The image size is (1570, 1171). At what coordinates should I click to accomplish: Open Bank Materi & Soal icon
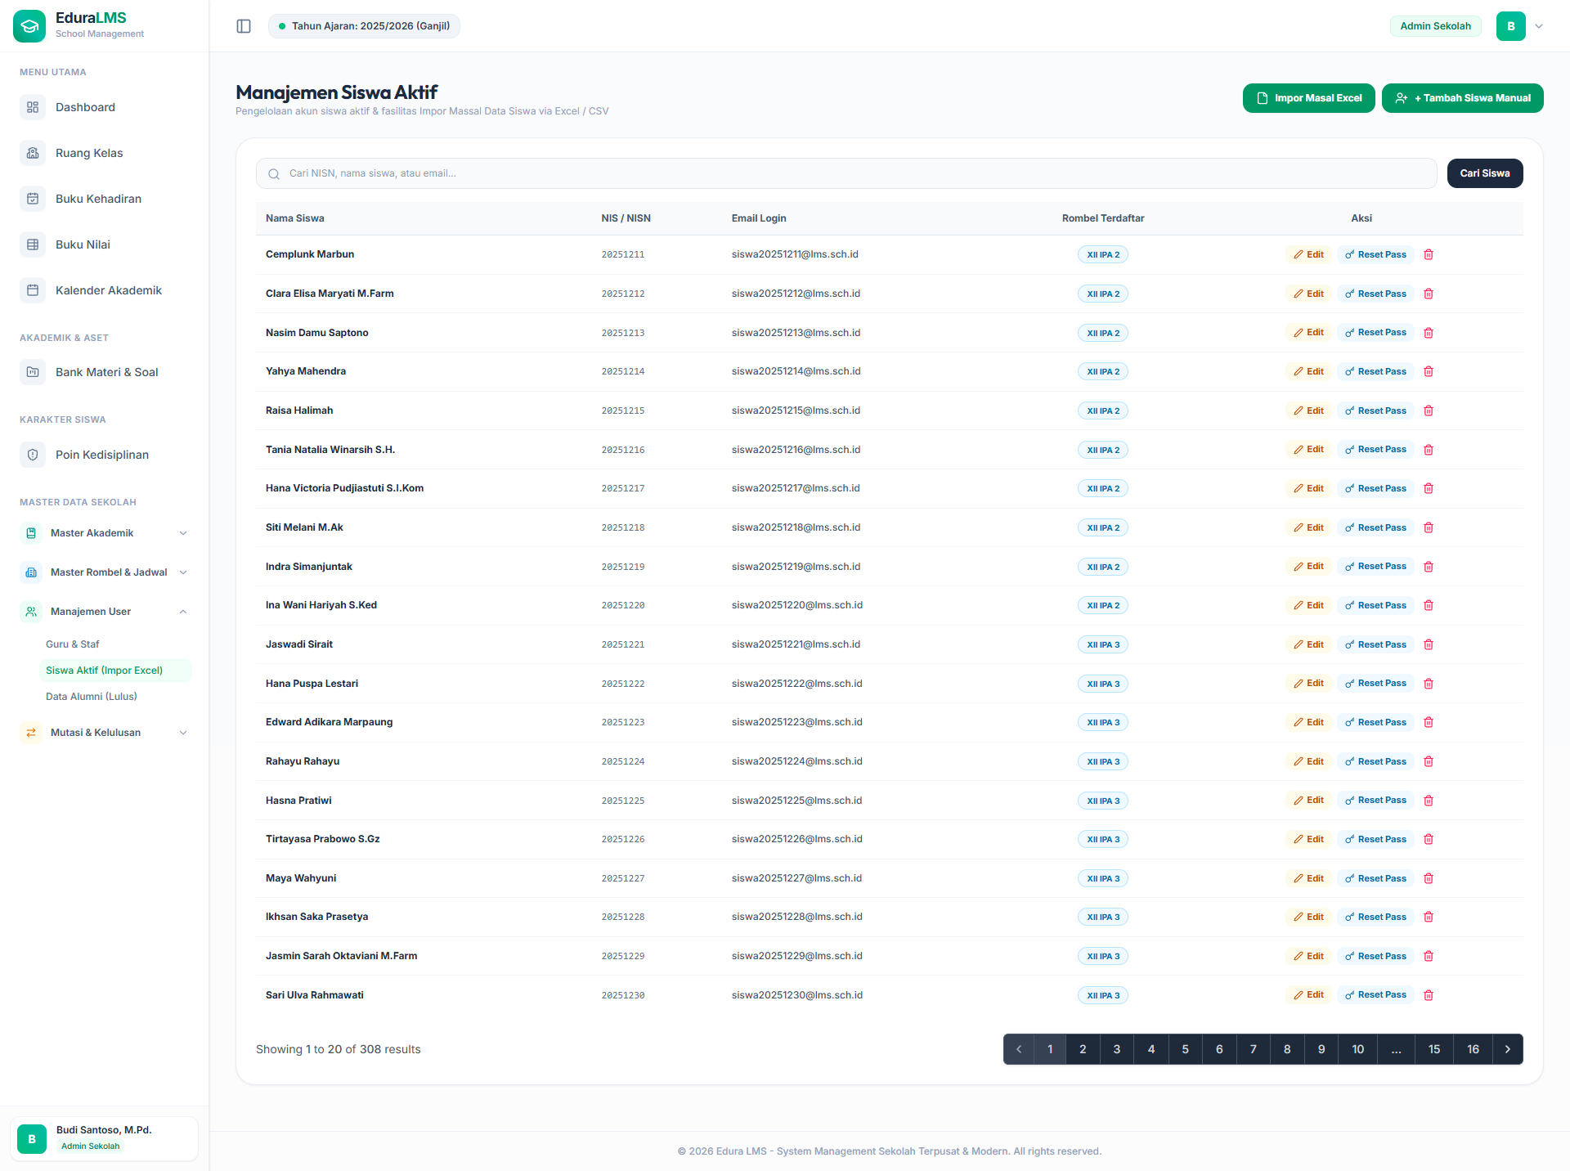coord(33,372)
